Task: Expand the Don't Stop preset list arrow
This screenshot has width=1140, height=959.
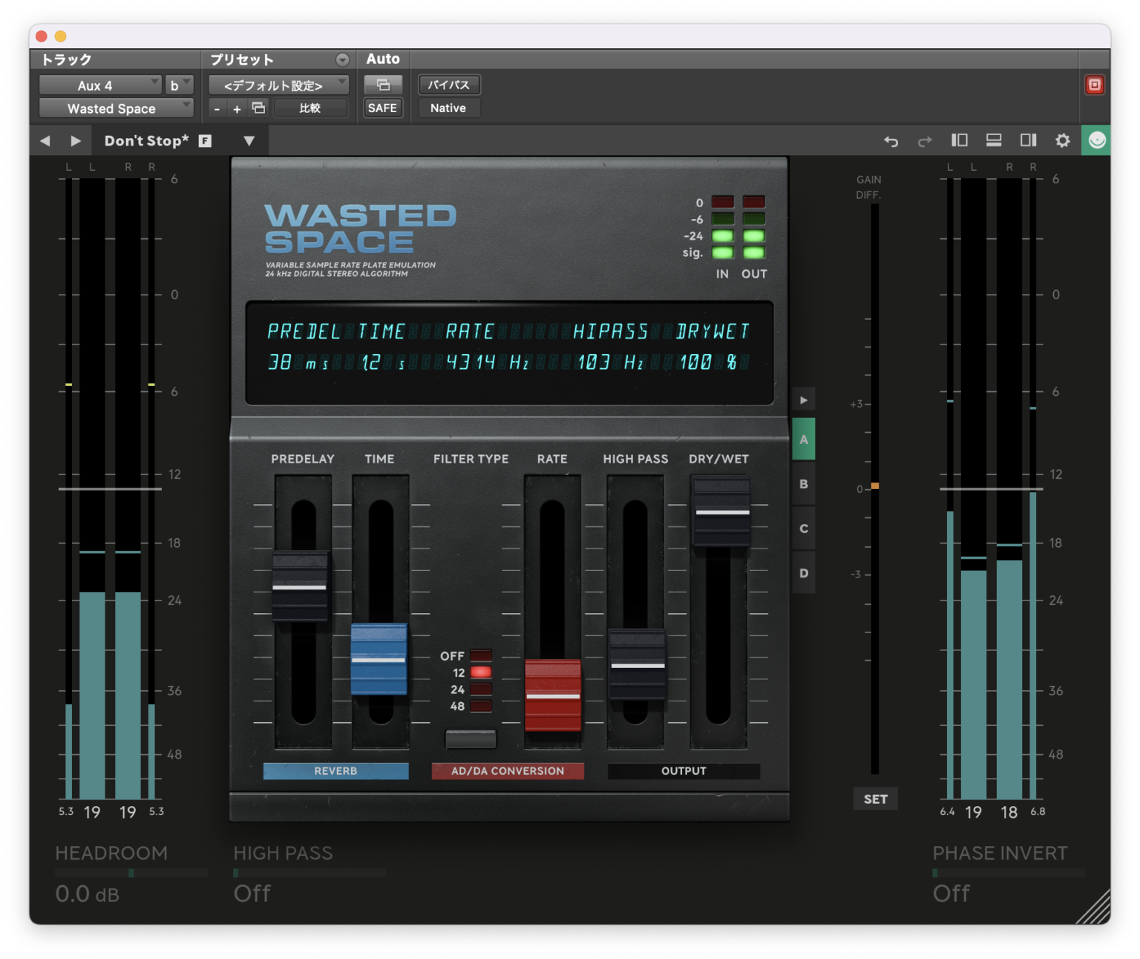Action: (x=249, y=141)
